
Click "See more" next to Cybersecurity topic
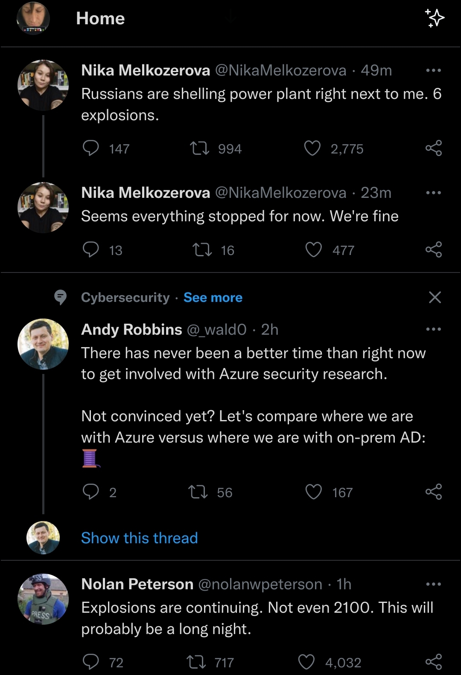point(213,298)
